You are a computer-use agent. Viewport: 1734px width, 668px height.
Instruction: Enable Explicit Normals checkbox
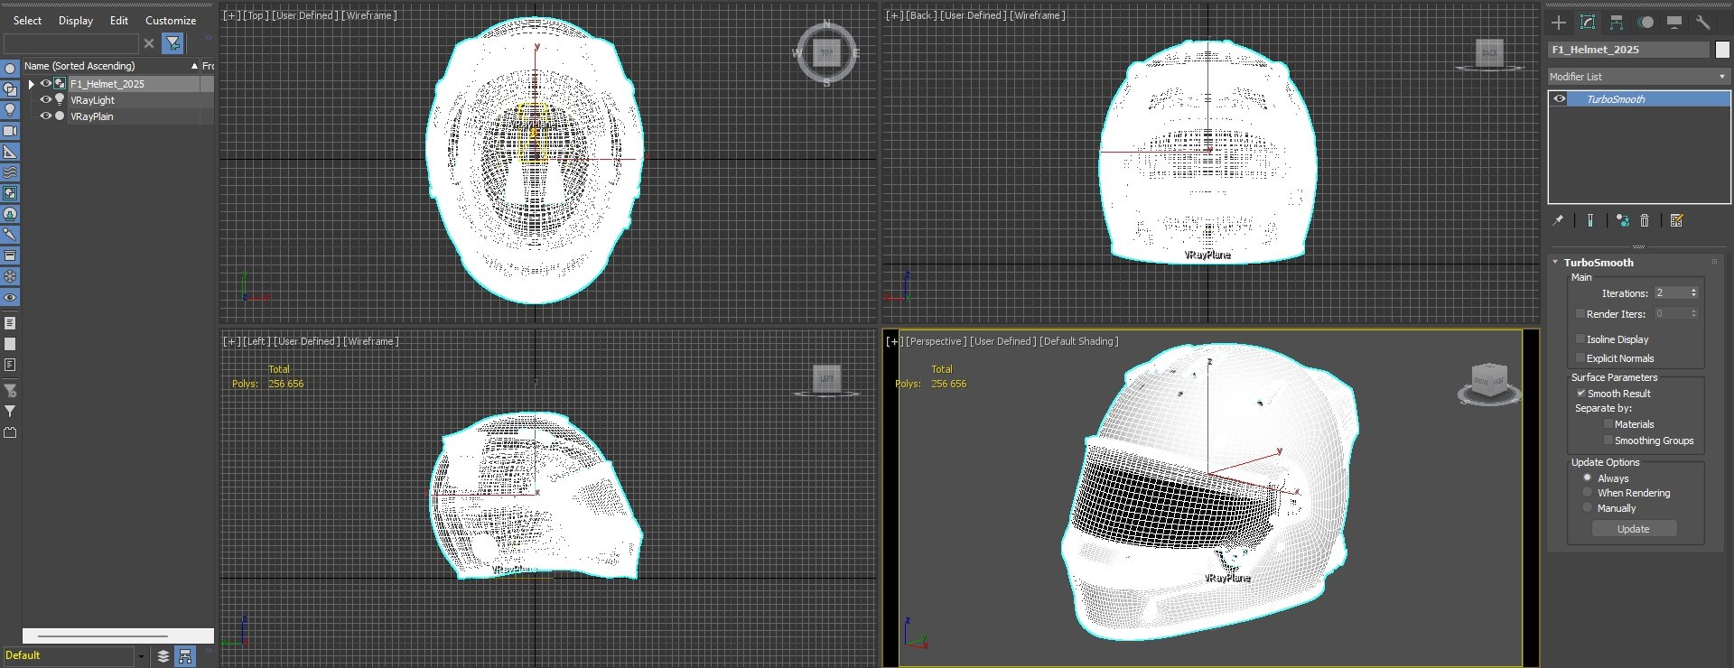pyautogui.click(x=1580, y=358)
